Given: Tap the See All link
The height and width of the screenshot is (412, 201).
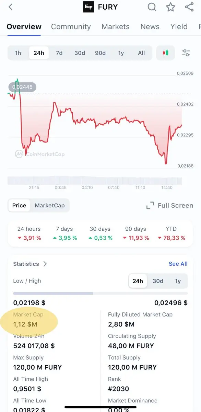Looking at the screenshot, I should [x=178, y=264].
